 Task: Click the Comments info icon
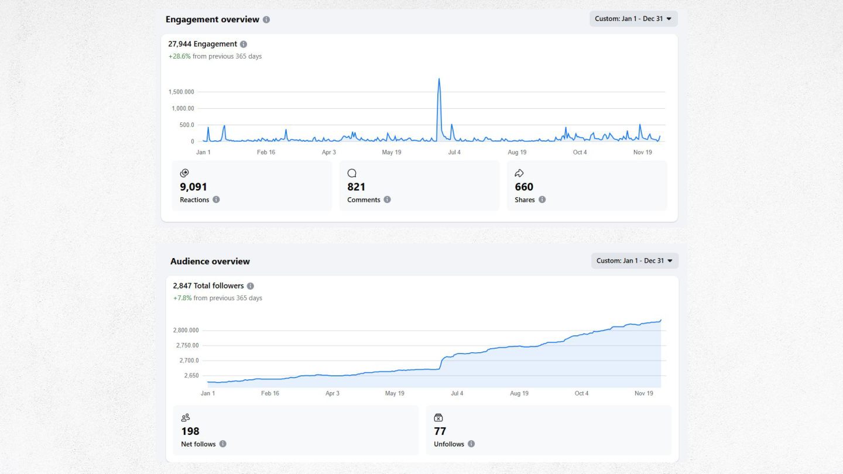387,200
